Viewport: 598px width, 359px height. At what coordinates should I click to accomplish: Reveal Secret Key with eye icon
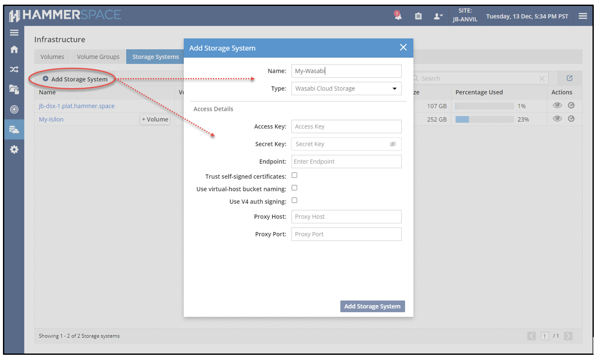[x=393, y=144]
